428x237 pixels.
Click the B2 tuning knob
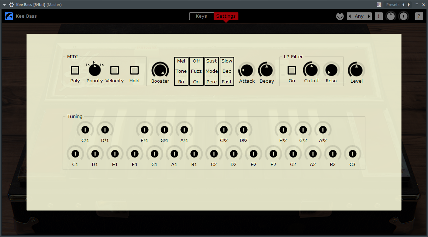click(x=332, y=154)
